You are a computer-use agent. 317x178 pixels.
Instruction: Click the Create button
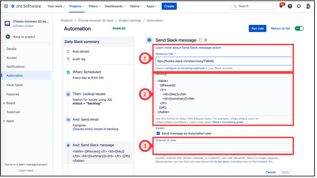(169, 6)
